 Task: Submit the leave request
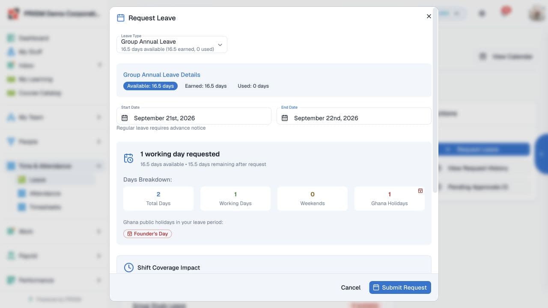point(400,287)
